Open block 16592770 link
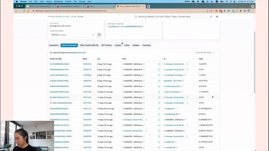 click(x=87, y=70)
